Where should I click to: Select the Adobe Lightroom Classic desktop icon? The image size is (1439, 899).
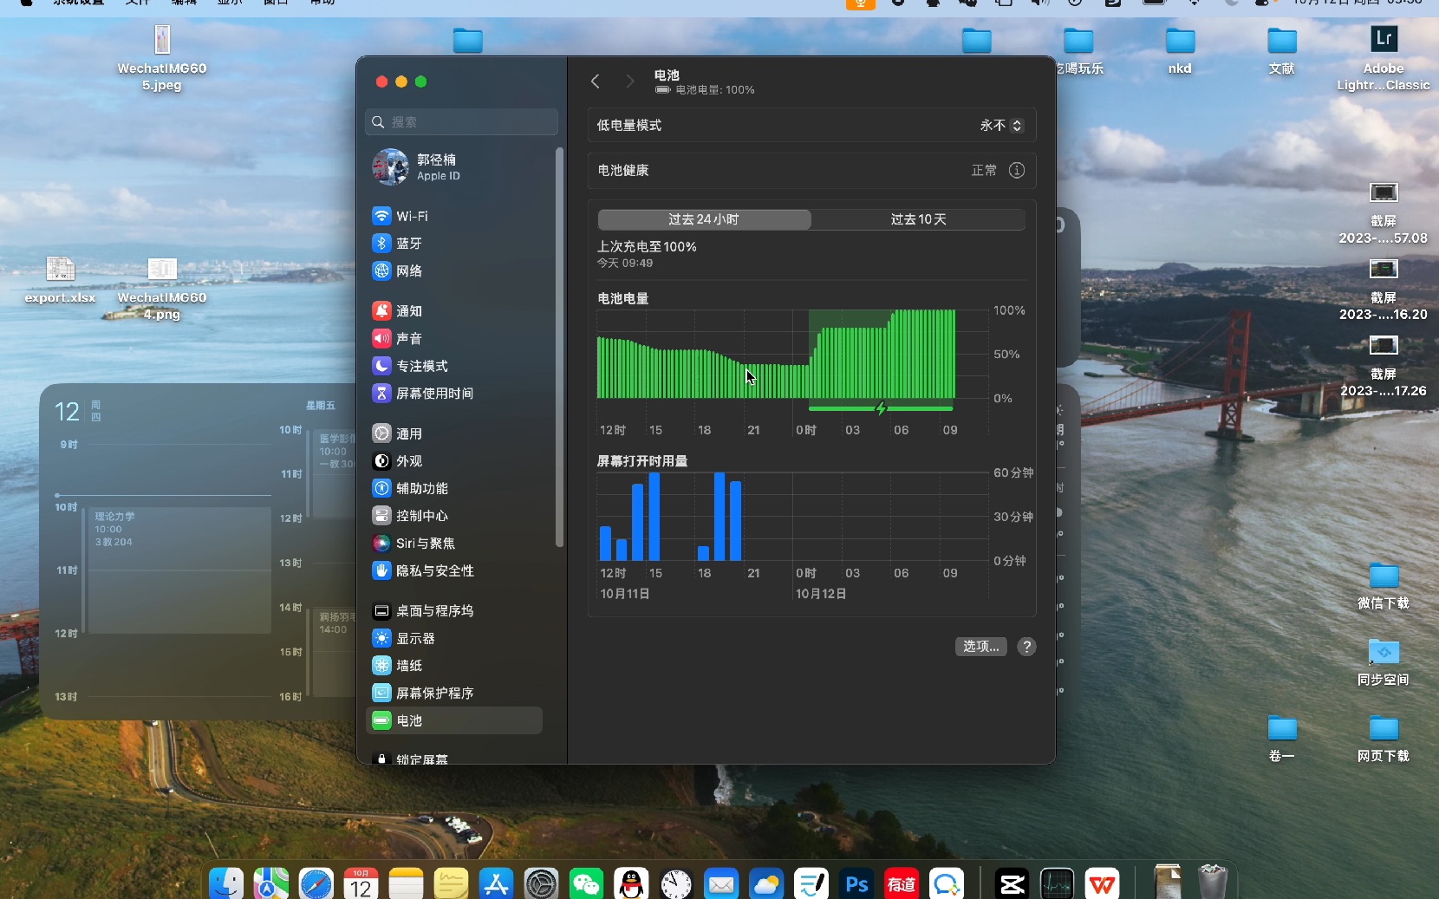1384,58
